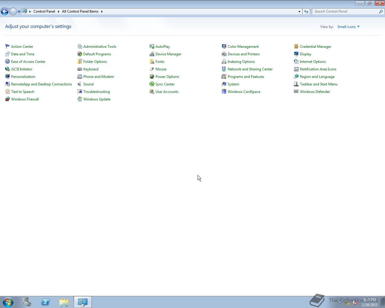Click the Windows Defender icon
The height and width of the screenshot is (308, 385).
(x=296, y=91)
